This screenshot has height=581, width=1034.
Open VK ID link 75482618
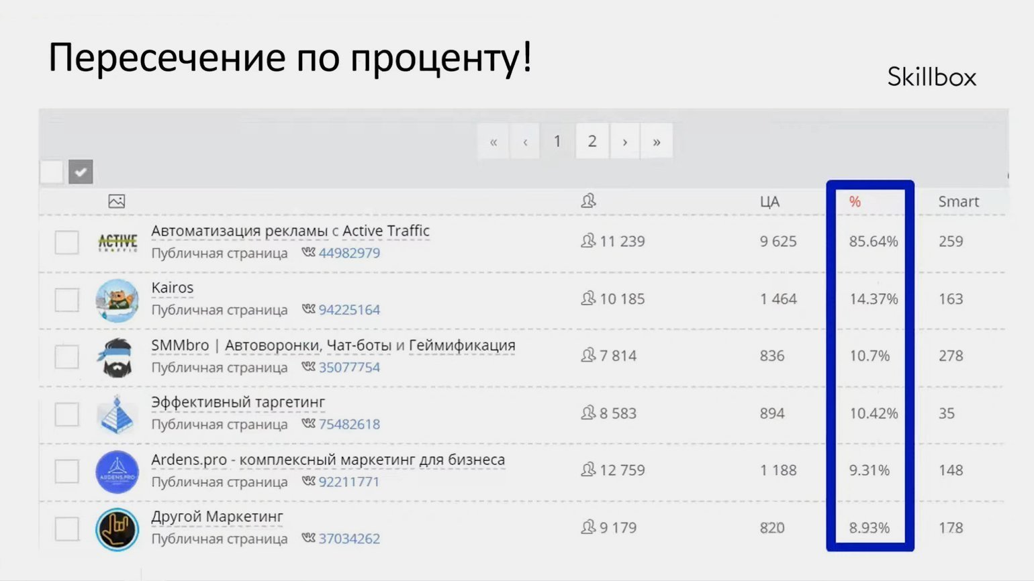coord(349,425)
